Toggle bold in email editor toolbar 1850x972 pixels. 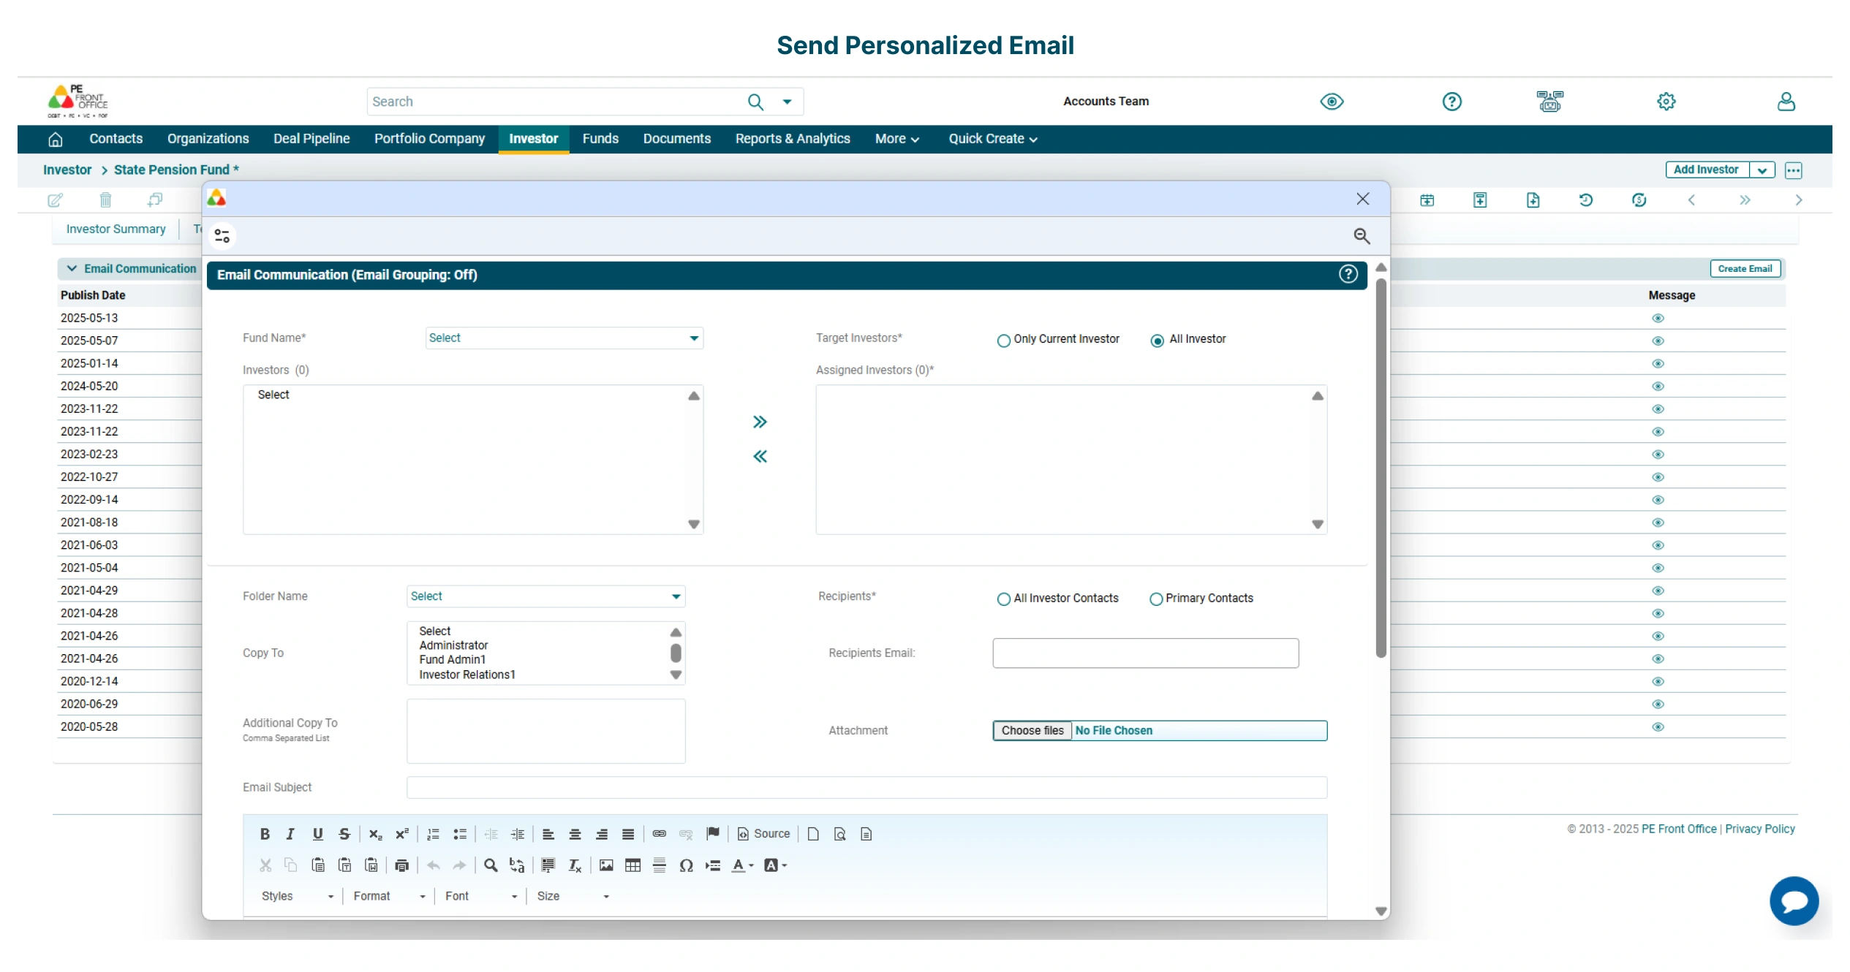(x=265, y=834)
